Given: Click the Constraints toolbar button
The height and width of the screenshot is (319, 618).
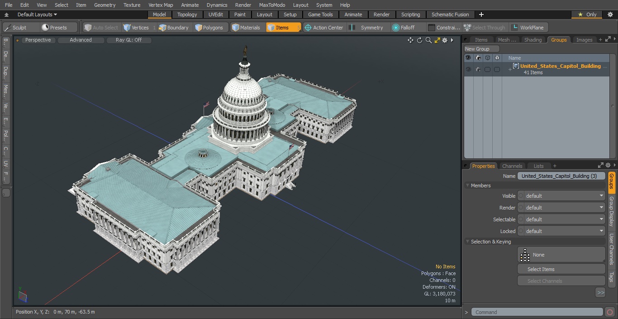Looking at the screenshot, I should (x=444, y=28).
